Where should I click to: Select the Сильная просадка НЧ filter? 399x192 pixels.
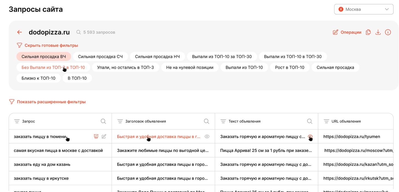[157, 57]
